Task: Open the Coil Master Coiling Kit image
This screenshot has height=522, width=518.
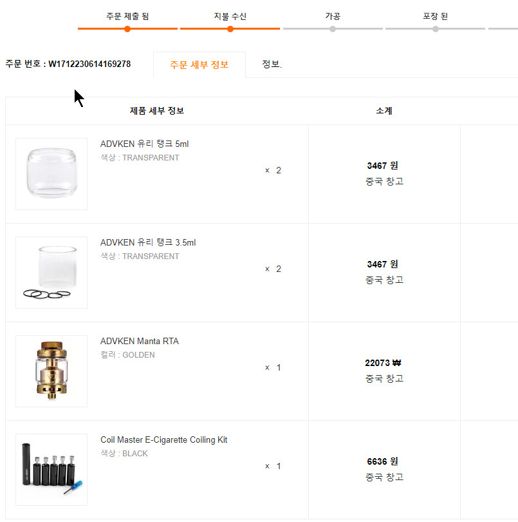Action: tap(51, 470)
